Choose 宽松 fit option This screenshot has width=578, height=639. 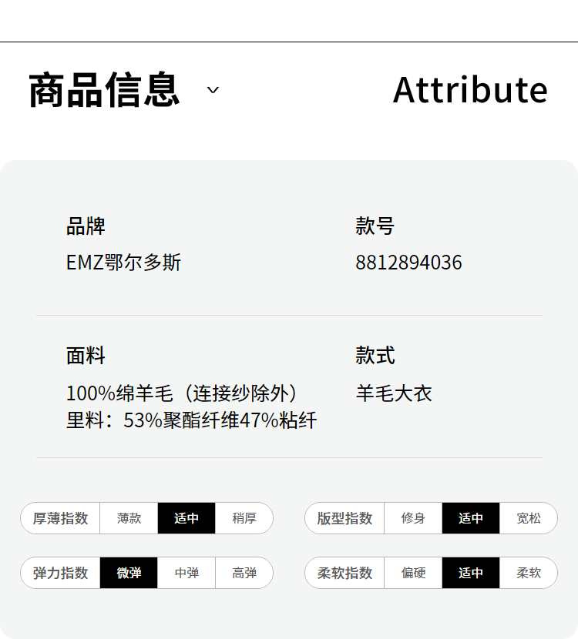pos(528,518)
